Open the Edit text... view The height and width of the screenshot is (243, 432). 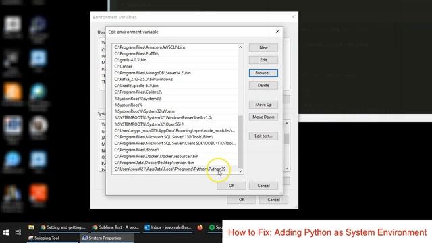click(263, 136)
